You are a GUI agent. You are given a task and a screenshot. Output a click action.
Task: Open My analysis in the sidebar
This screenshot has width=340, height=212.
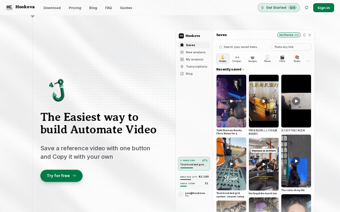(194, 59)
